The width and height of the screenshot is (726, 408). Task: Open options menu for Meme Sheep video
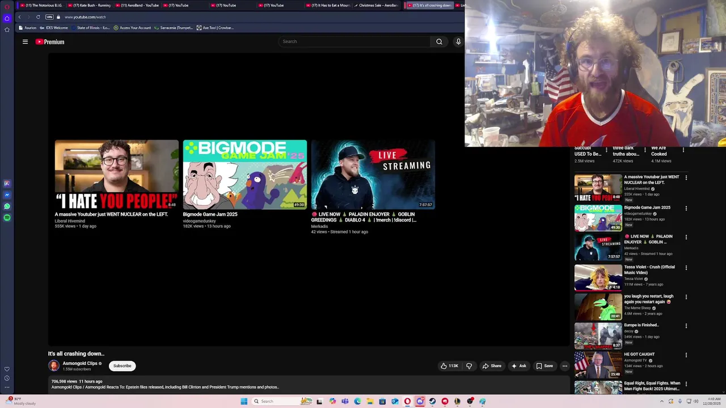[686, 296]
